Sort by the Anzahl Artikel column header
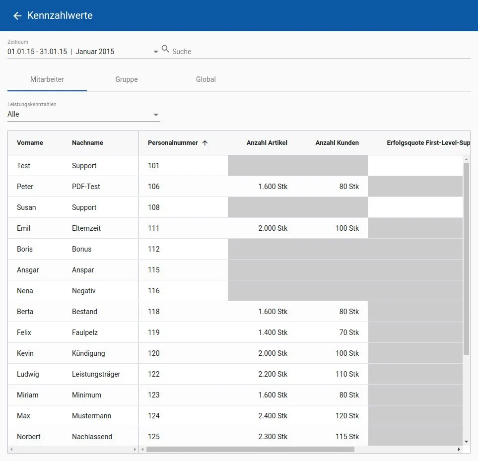The image size is (478, 461). (x=267, y=142)
